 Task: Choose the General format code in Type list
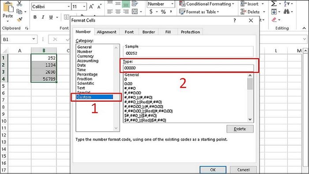click(x=132, y=75)
